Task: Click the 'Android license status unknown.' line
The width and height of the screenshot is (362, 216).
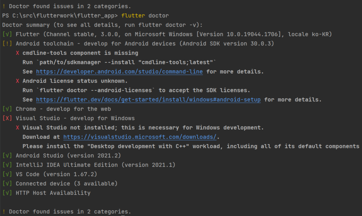Action: coord(75,81)
